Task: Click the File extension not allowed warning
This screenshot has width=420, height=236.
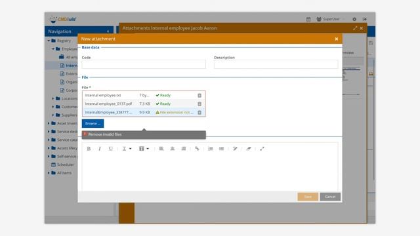Action: 175,113
